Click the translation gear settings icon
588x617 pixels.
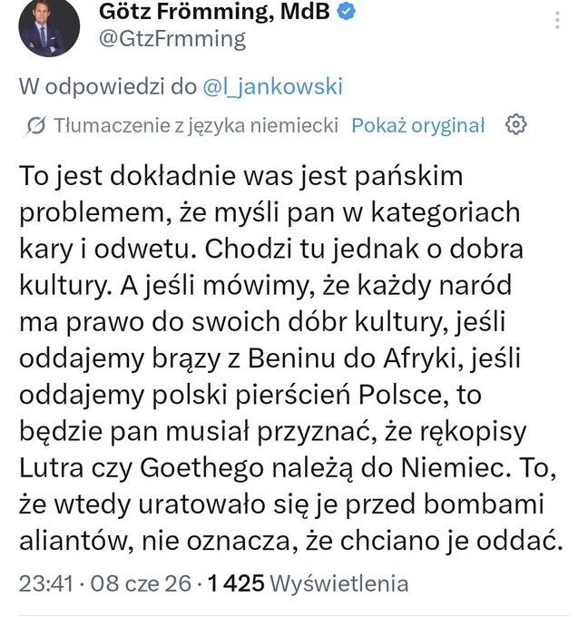tap(515, 125)
